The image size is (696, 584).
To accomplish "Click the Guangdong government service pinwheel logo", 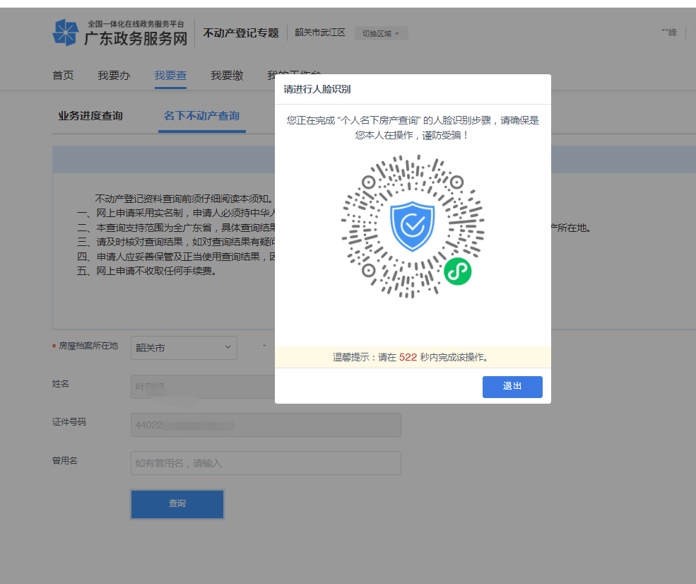I will (65, 33).
